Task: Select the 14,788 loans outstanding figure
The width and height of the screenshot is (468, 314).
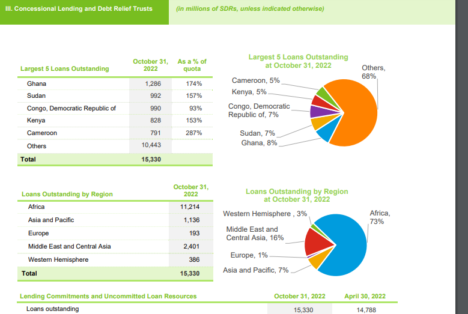Action: (x=366, y=310)
